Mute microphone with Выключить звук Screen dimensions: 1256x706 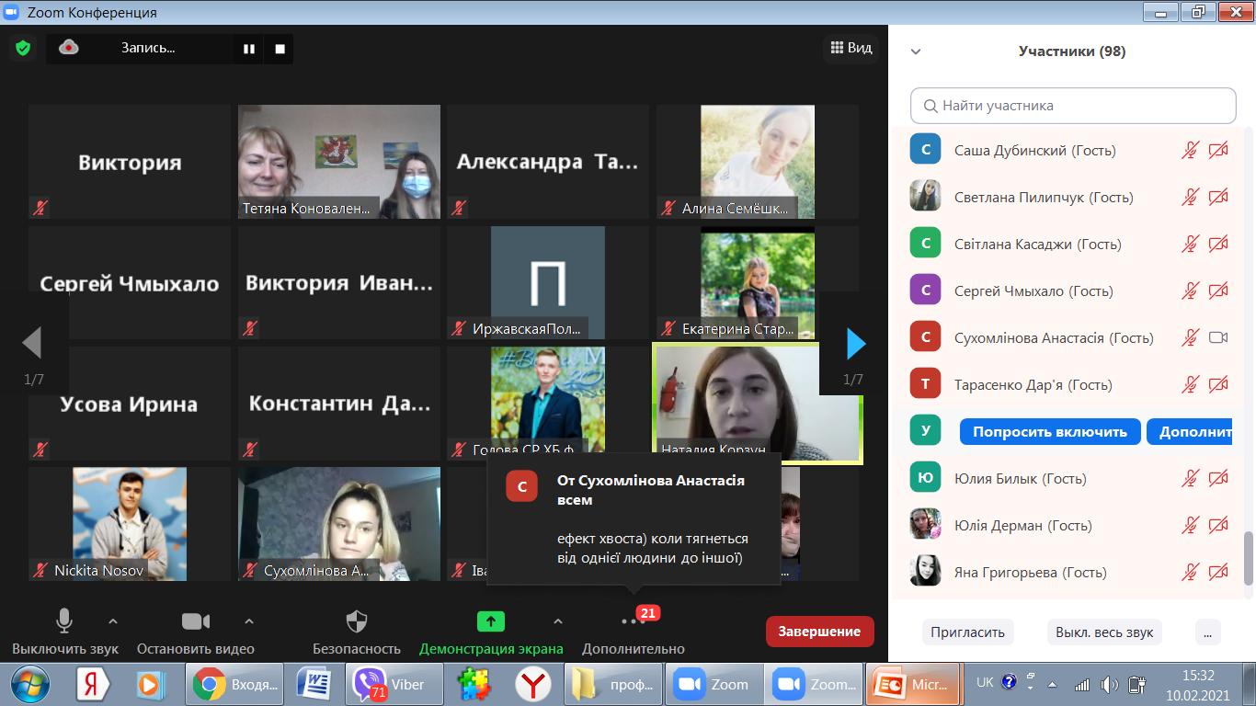point(64,632)
